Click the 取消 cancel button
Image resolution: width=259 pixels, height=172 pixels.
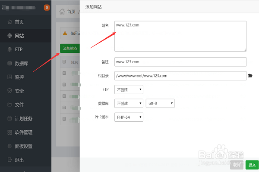[237, 165]
